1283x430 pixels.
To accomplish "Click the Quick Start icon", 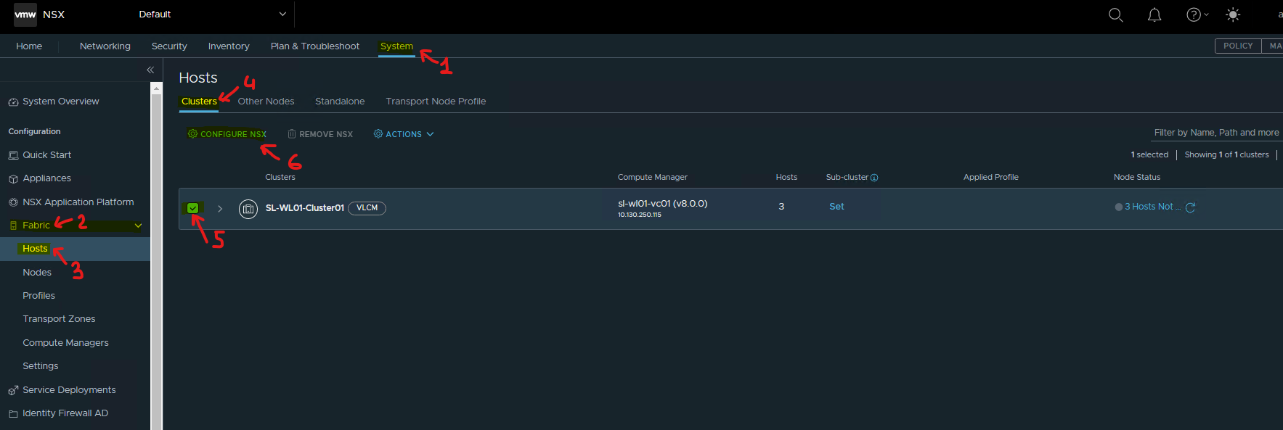I will (13, 155).
